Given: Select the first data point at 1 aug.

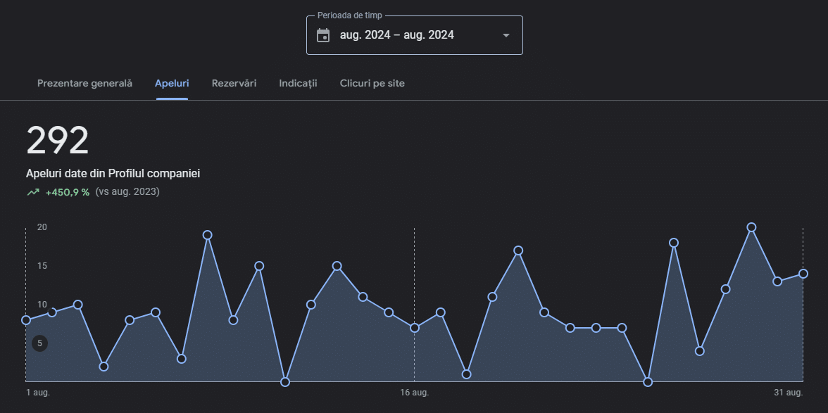Looking at the screenshot, I should (x=26, y=320).
